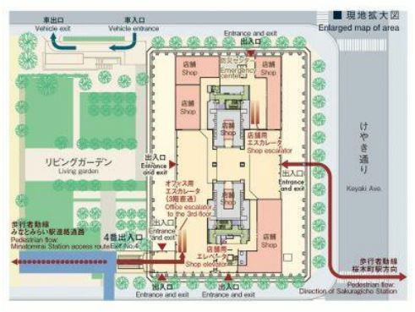Click 'Office escalator to the 3rd floor' text
This screenshot has width=415, height=312.
coord(188,211)
